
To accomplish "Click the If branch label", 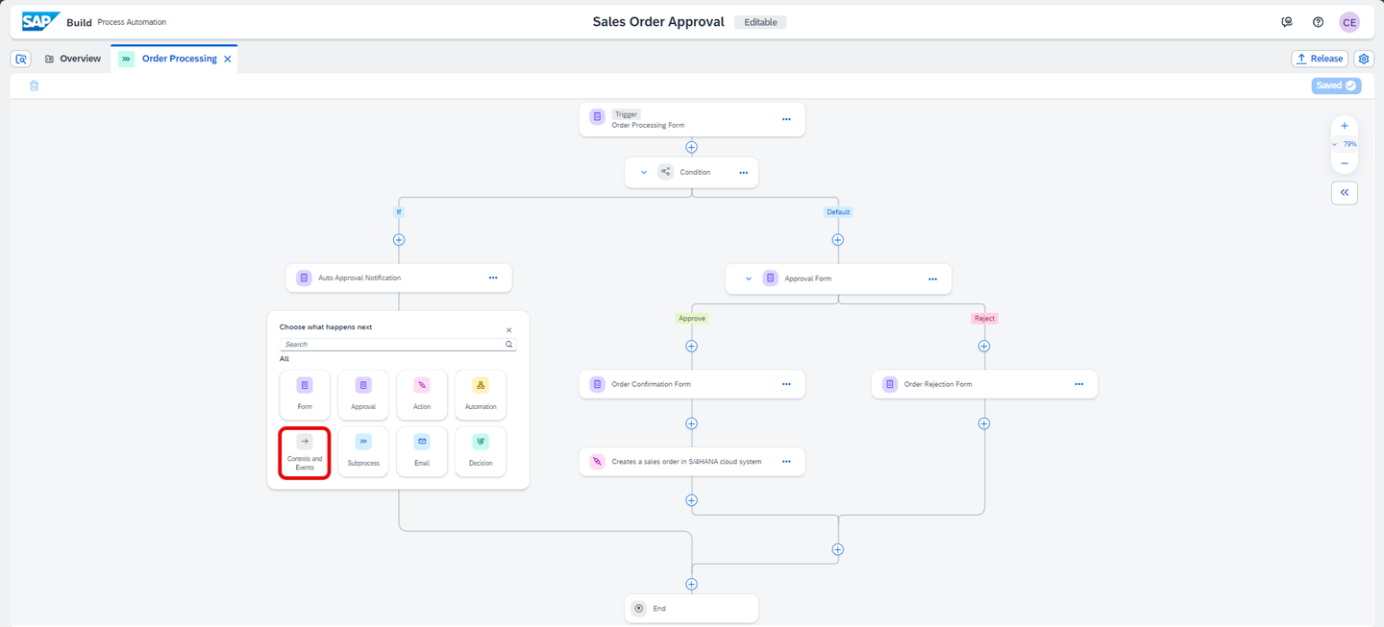I will click(x=399, y=211).
